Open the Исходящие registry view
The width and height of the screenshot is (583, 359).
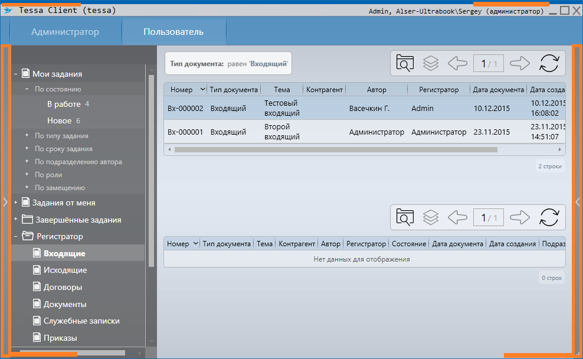[x=65, y=270]
